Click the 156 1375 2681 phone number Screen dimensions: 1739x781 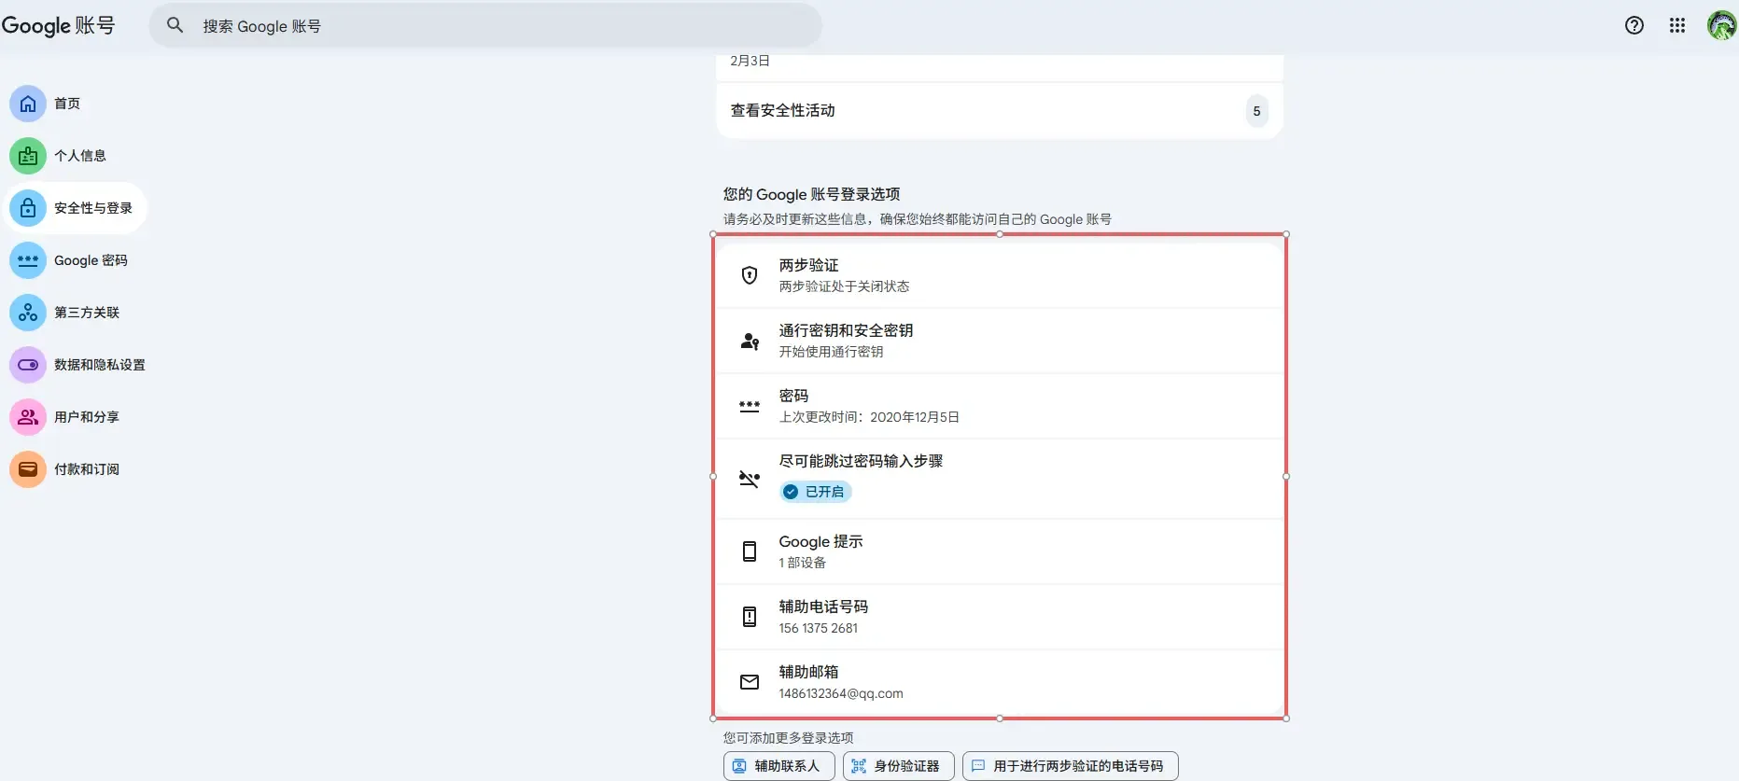coord(819,628)
